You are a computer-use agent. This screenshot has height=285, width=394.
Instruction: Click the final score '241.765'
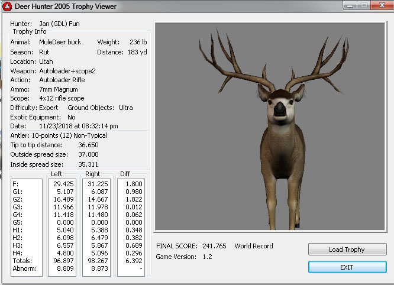[214, 246]
